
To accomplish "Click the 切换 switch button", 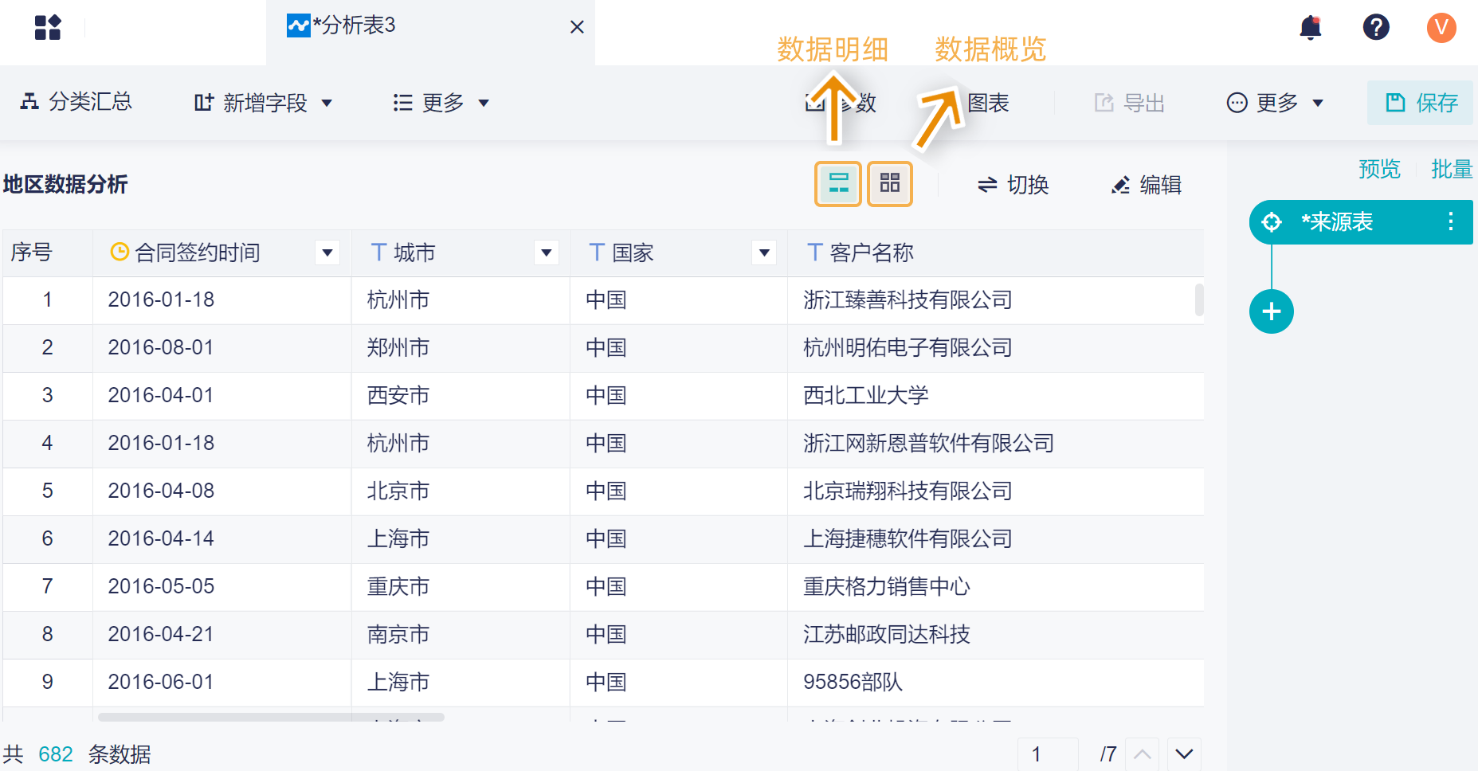I will (1013, 185).
